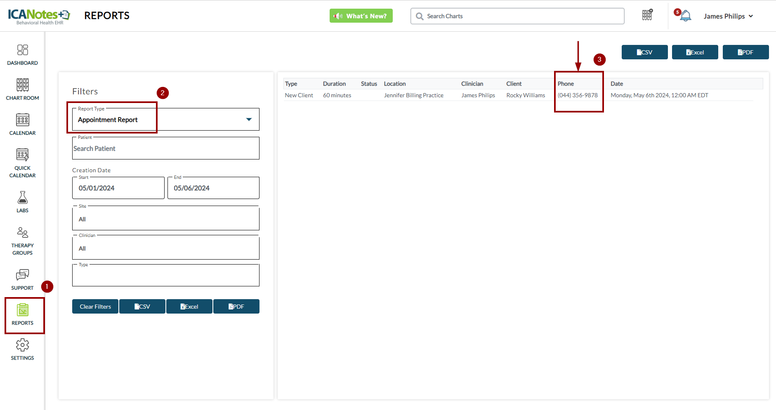This screenshot has width=776, height=410.
Task: Open the Clinician filter dropdown
Action: click(x=165, y=248)
